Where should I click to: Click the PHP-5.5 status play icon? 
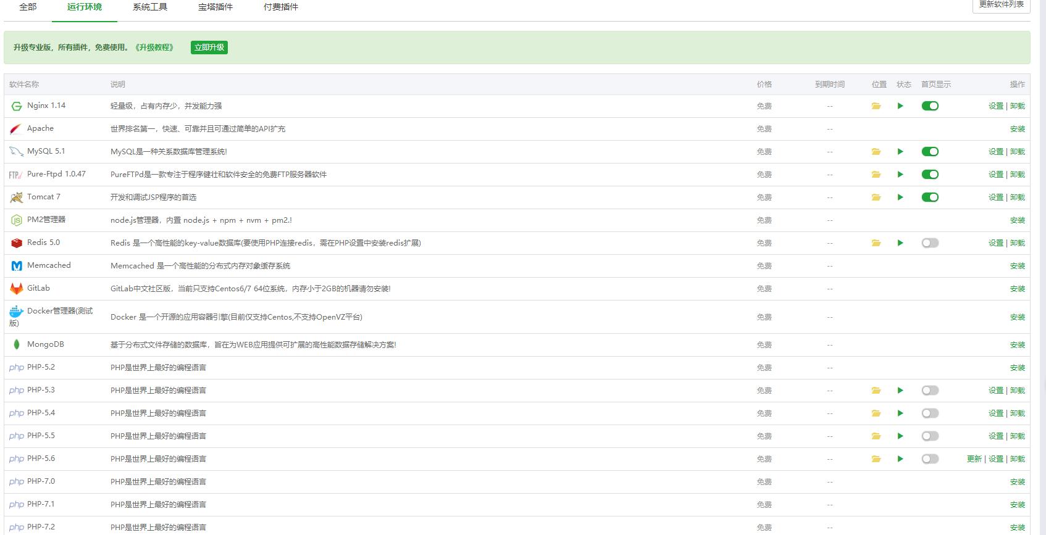[900, 436]
